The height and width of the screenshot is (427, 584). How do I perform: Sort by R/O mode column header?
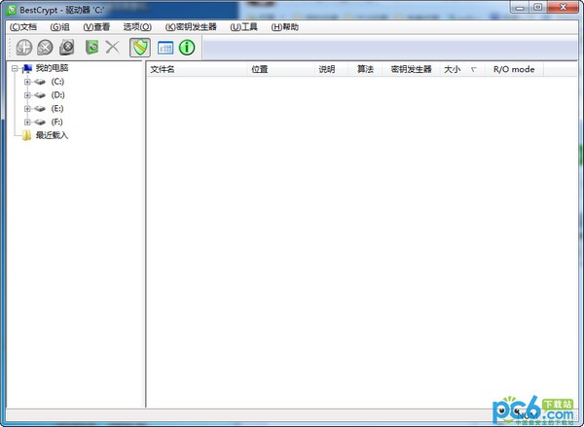pos(514,69)
